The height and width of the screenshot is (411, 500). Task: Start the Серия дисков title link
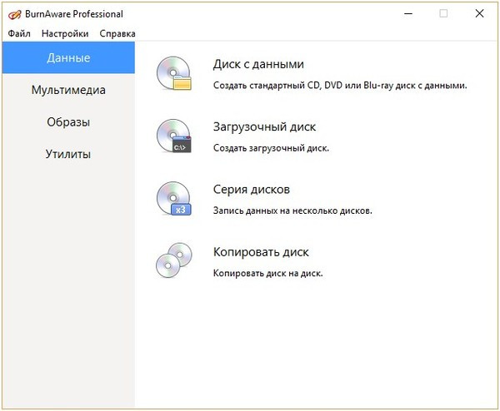pyautogui.click(x=251, y=189)
